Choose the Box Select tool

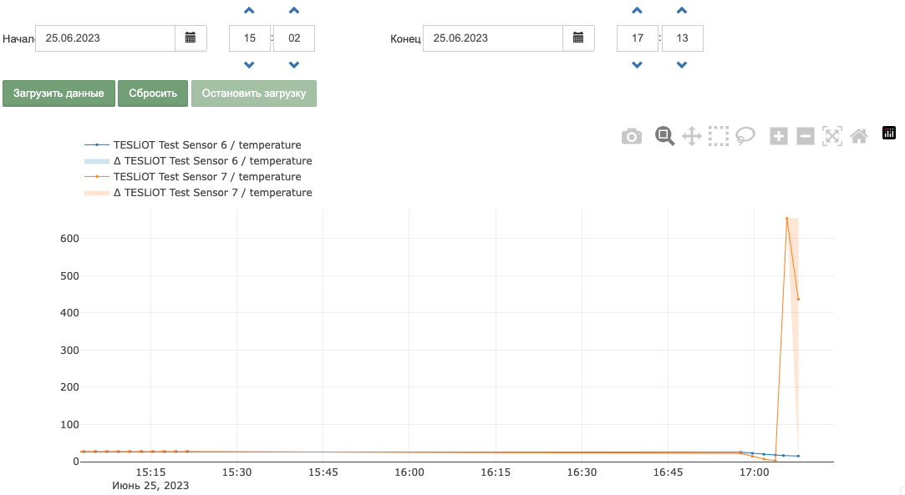click(x=719, y=137)
